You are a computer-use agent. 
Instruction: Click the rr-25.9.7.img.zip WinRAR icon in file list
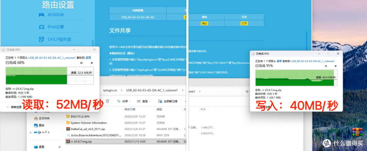(68, 141)
